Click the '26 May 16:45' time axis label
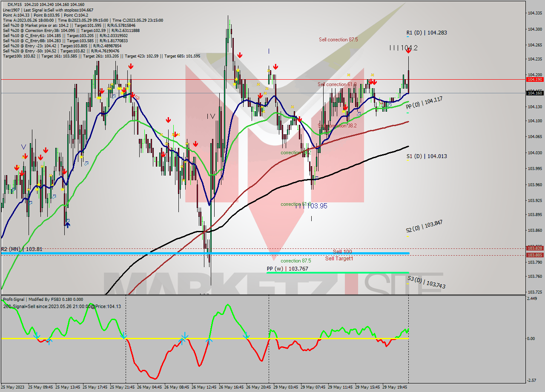The width and height of the screenshot is (545, 392). click(x=231, y=387)
